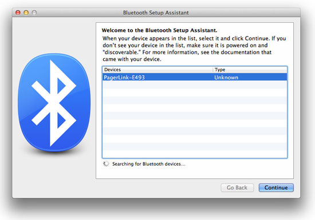Click the Welcome to the Bluetooth Setup Assistant heading
The height and width of the screenshot is (220, 315).
160,30
